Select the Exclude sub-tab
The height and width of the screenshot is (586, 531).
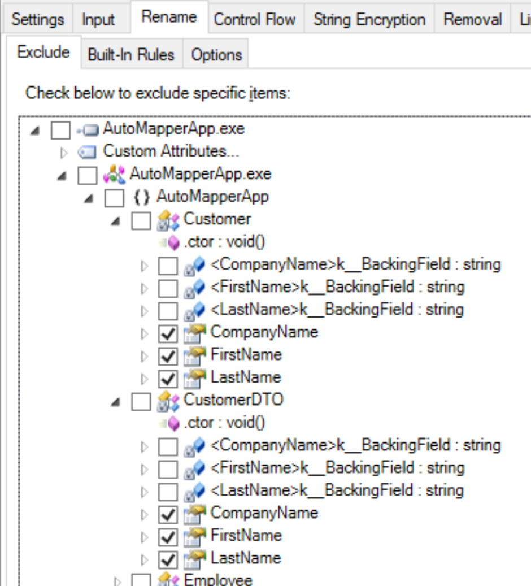point(43,52)
